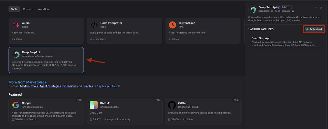Viewport: 328px width, 129px height.
Task: Click the CurrentTime clock icon
Action: tap(172, 25)
